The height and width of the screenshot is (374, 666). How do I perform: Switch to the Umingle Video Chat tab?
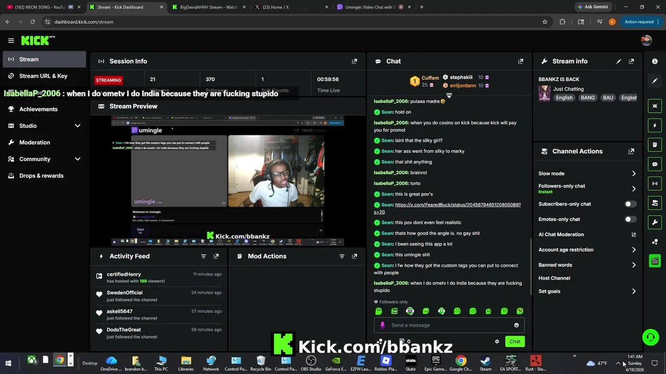click(x=373, y=7)
